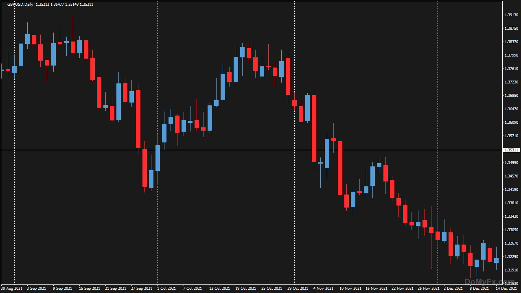Click the 10 Nov 2021 date label
The height and width of the screenshot is (293, 521).
[350, 289]
